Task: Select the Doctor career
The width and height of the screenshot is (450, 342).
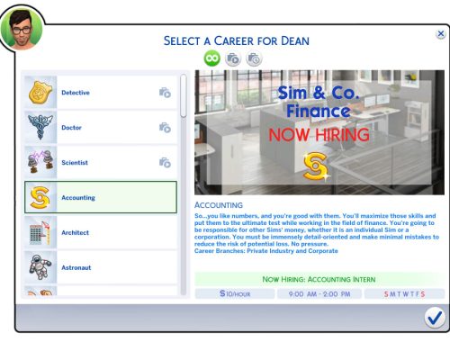Action: point(101,127)
